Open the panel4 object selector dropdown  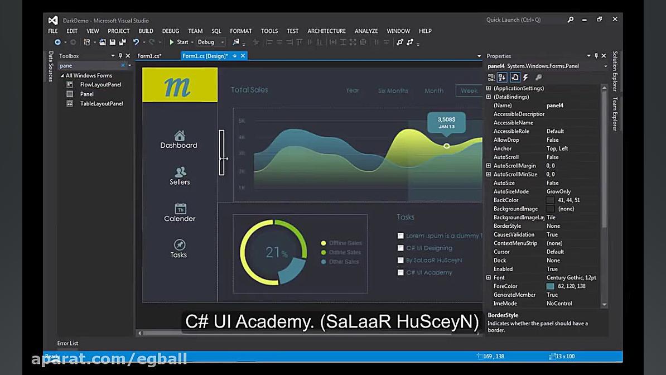click(605, 66)
